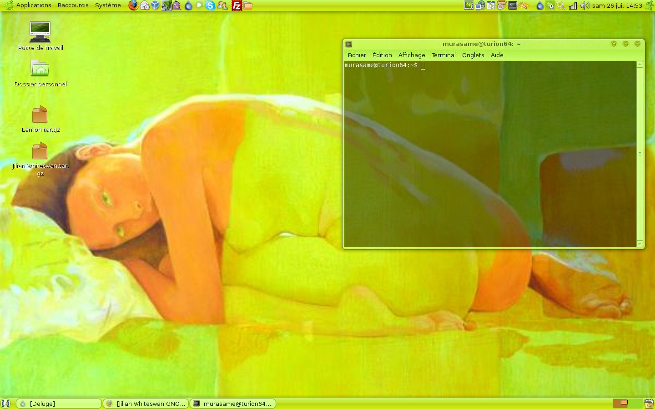Launch FileZilla from the panel

point(237,5)
